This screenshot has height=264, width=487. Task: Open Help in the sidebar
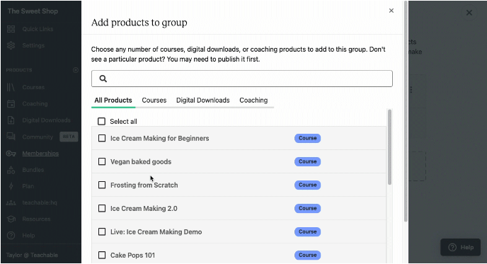point(28,236)
